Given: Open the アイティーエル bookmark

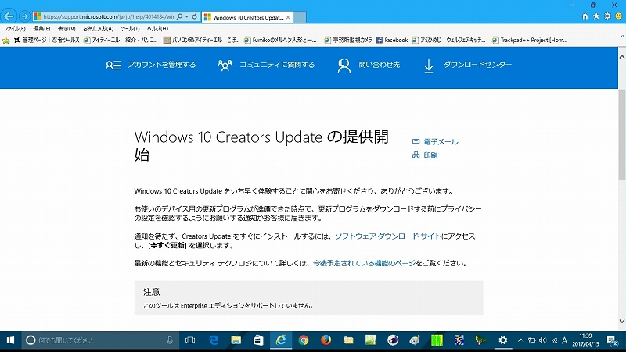Looking at the screenshot, I should pyautogui.click(x=102, y=41).
